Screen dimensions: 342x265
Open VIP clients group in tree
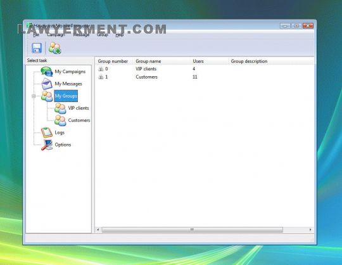[79, 108]
